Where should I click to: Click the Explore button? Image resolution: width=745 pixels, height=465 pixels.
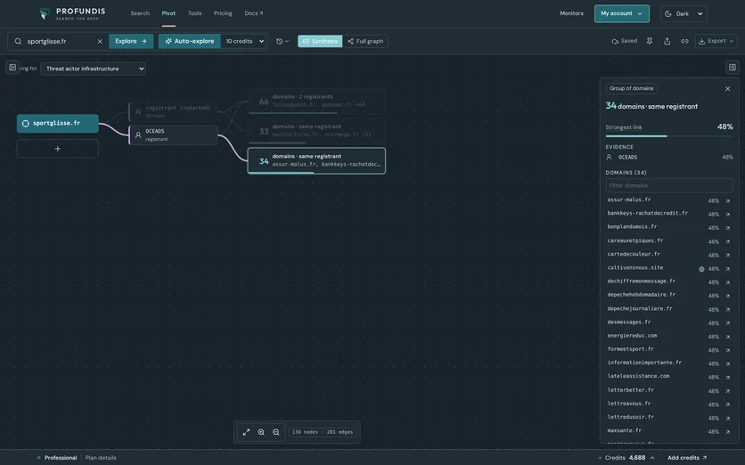131,41
